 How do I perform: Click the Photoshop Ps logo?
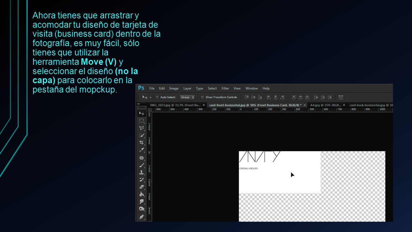141,88
